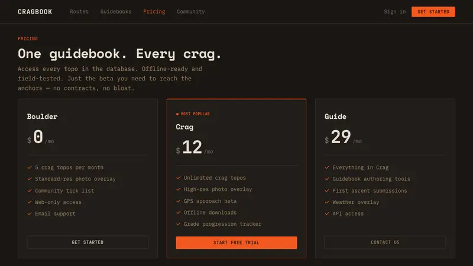Image resolution: width=473 pixels, height=266 pixels.
Task: Click the Boulder price 0
Action: point(38,137)
